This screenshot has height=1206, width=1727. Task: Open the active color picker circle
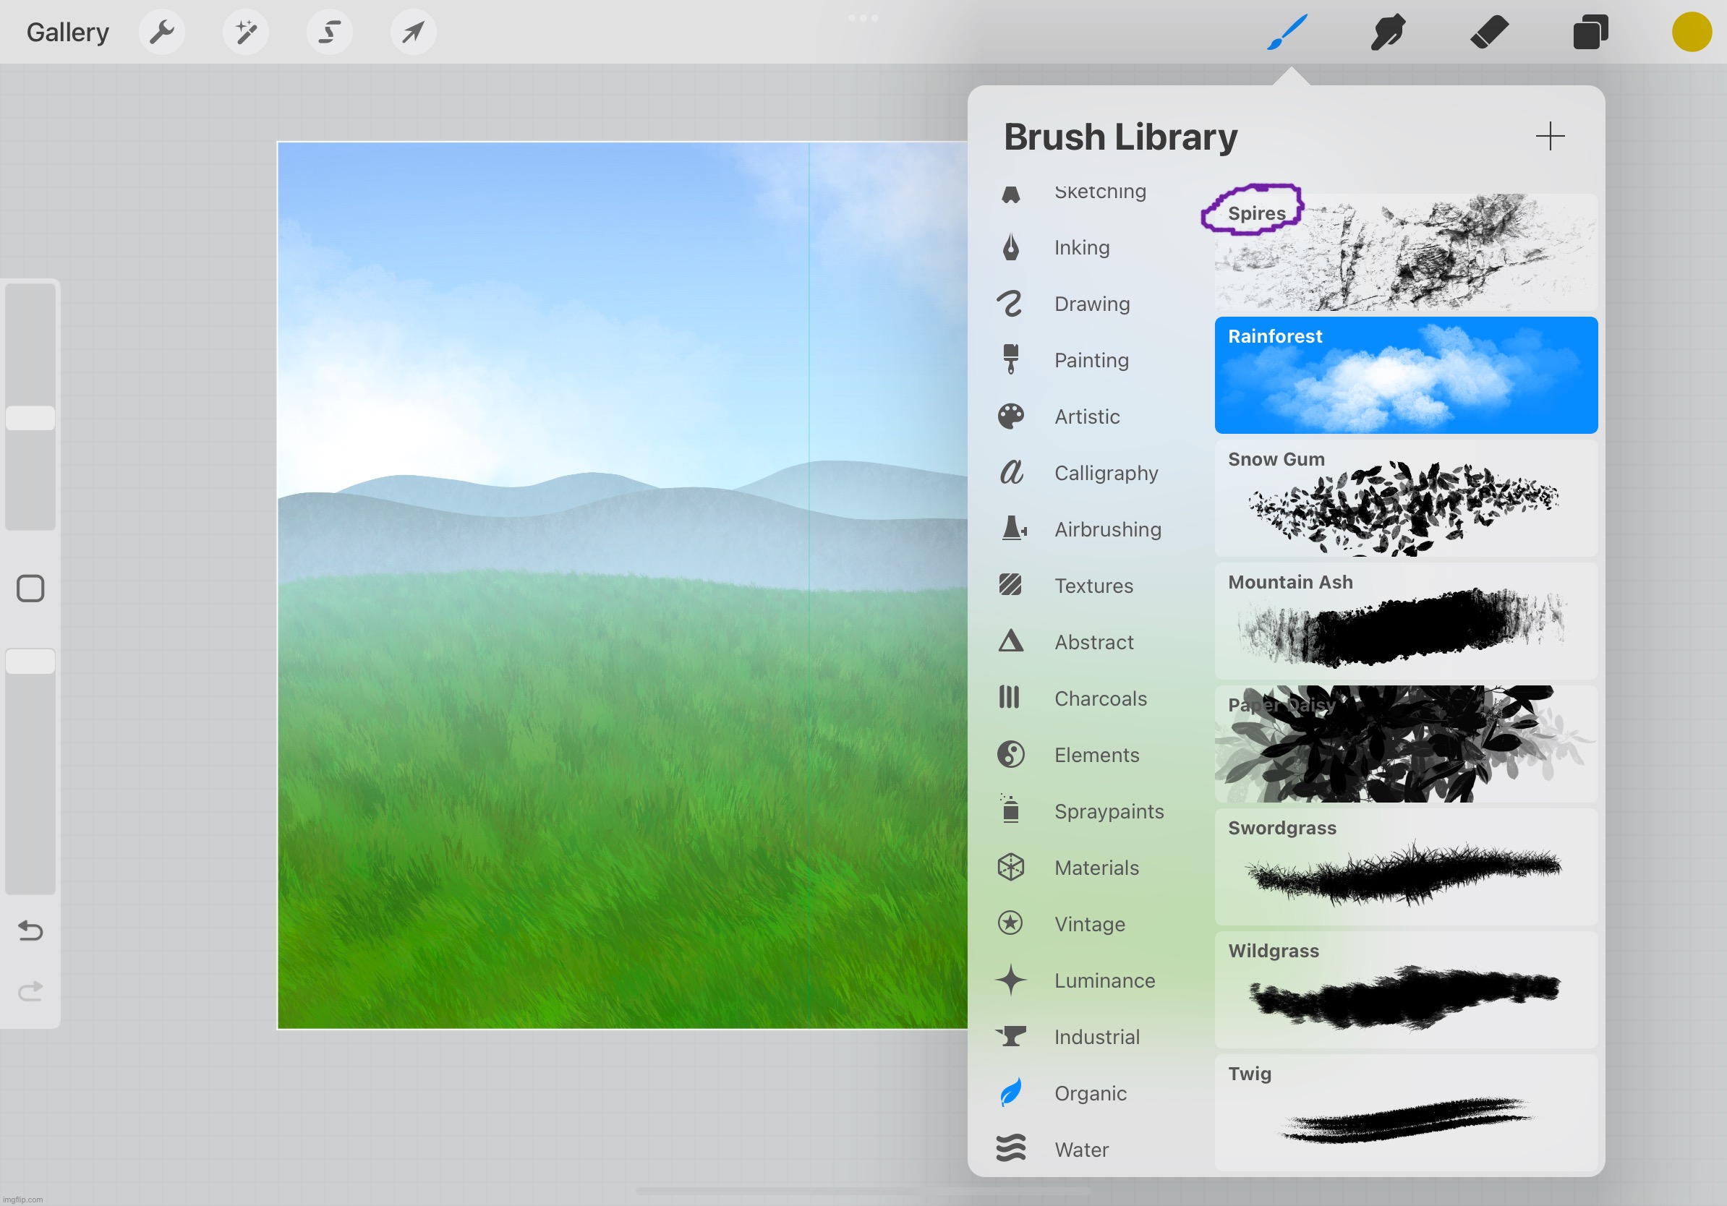(1692, 33)
